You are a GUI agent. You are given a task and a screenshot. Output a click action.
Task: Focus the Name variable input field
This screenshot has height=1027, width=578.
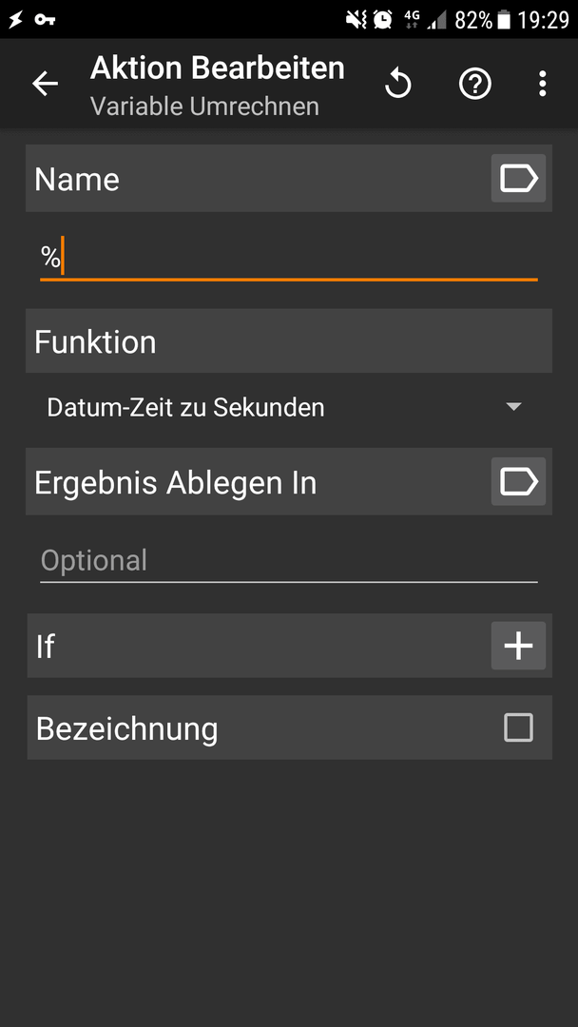pos(289,258)
